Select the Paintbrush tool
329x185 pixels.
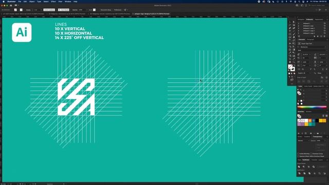point(294,34)
